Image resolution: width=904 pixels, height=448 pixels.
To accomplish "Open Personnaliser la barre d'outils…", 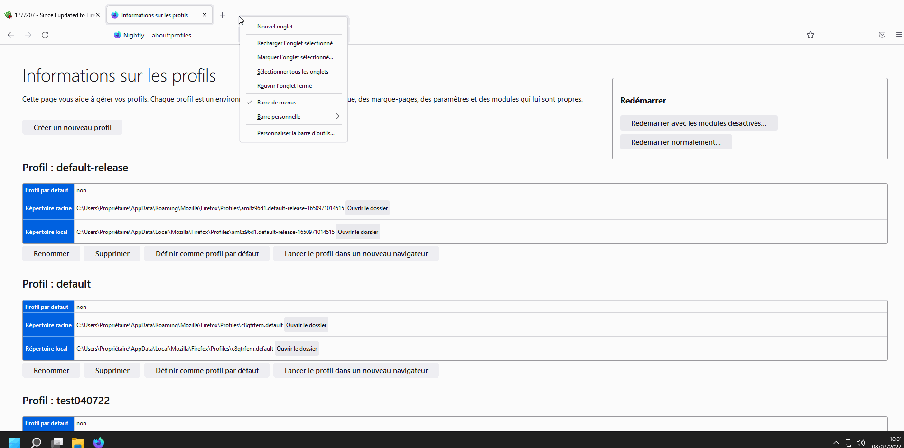I will tap(294, 133).
